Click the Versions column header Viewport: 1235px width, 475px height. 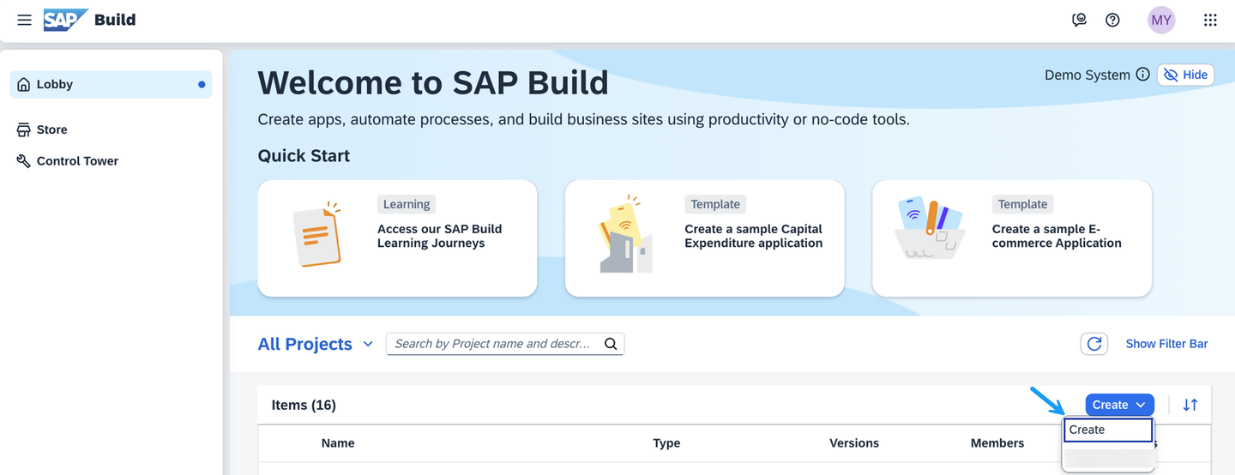tap(854, 443)
